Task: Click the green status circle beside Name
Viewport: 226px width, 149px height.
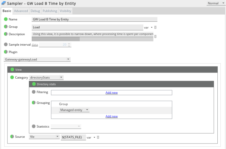Action: tap(6, 19)
